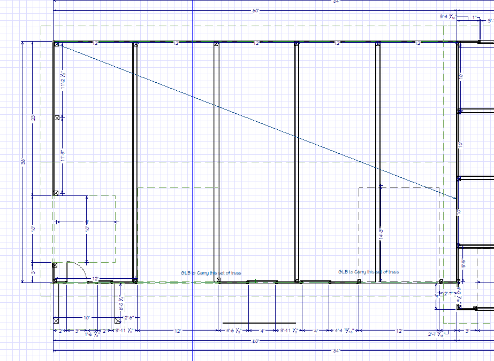The image size is (494, 361).
Task: Select the 23' vertical dimension
Action: click(33, 117)
